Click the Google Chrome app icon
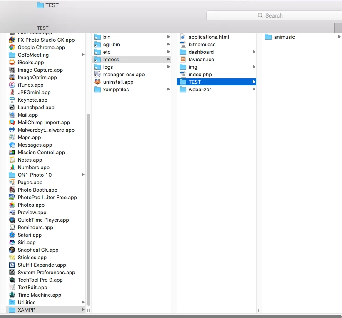Screen dimensions: 342x318 click(12, 48)
